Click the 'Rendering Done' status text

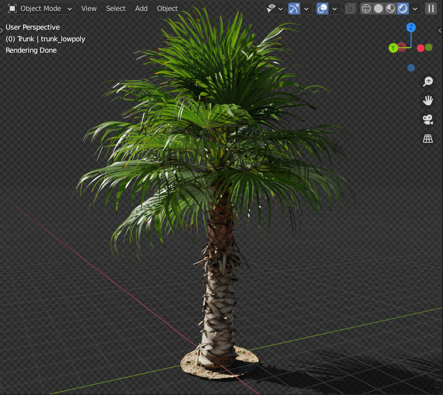point(31,50)
